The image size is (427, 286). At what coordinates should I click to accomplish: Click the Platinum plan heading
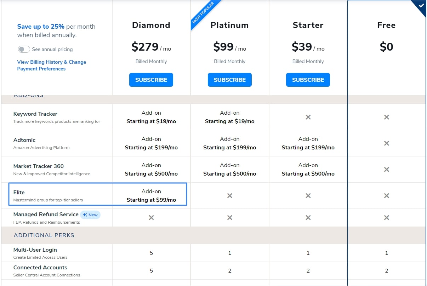tap(230, 25)
